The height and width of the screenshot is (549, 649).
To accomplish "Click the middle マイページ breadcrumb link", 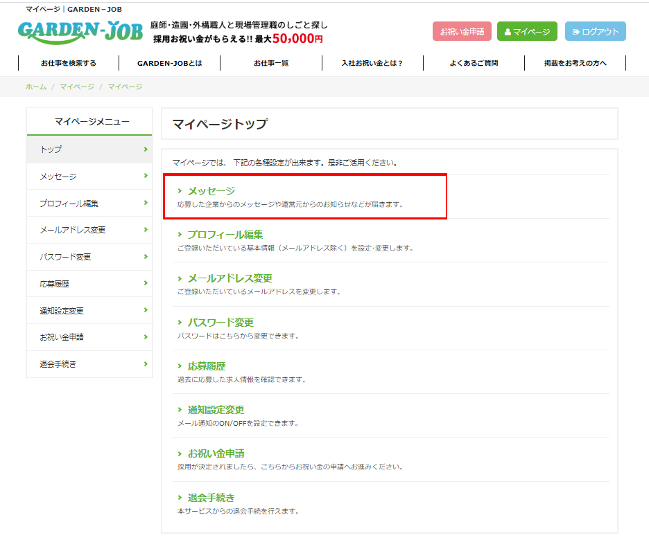I will [77, 87].
